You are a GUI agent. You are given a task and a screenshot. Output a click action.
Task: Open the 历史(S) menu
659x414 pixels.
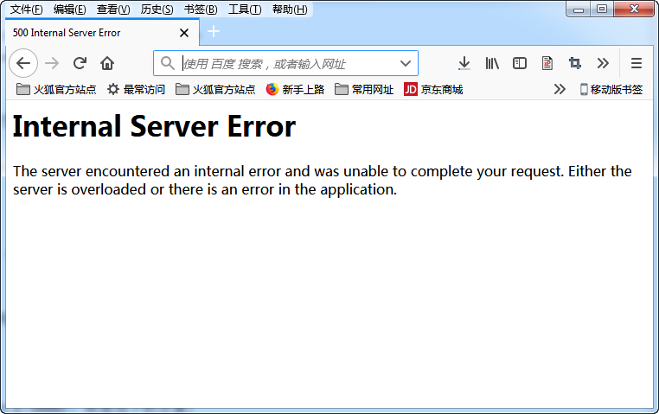[157, 10]
